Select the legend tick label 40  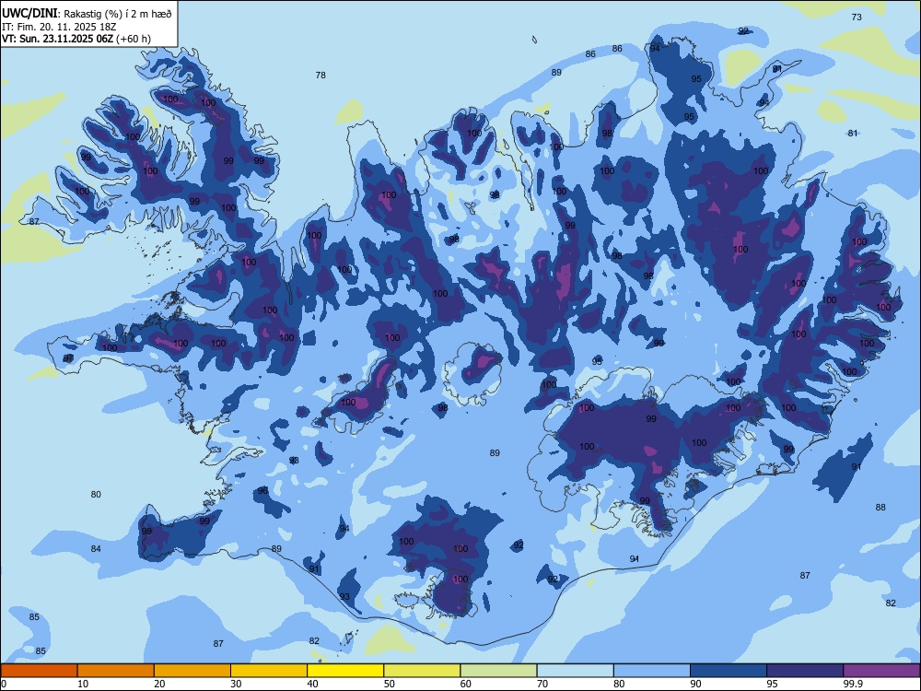pos(312,684)
